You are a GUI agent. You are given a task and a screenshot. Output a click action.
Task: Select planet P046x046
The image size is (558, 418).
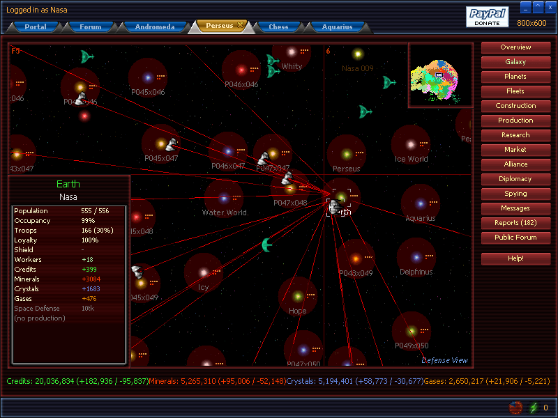[x=241, y=70]
